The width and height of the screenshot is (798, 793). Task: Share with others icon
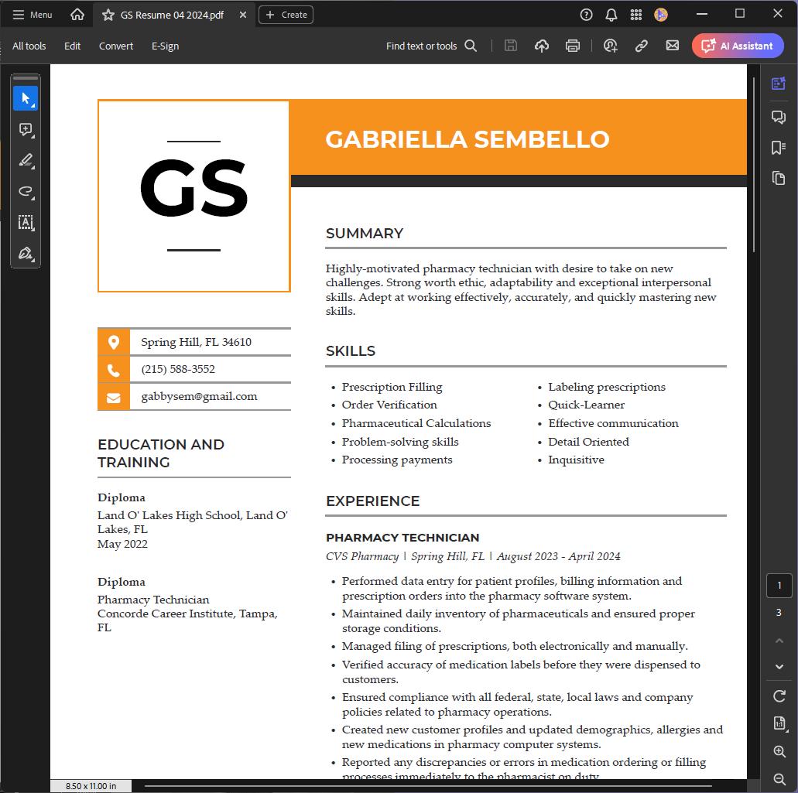coord(610,46)
